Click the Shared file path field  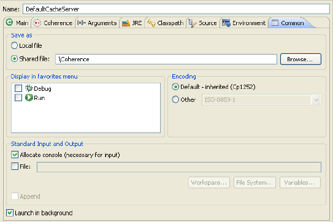coord(166,59)
